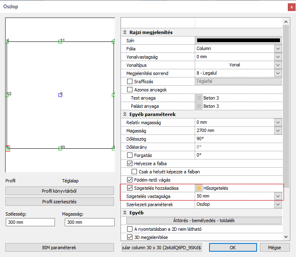Click the Szélesség 300 mm input field
This screenshot has height=257, width=296.
click(x=30, y=222)
